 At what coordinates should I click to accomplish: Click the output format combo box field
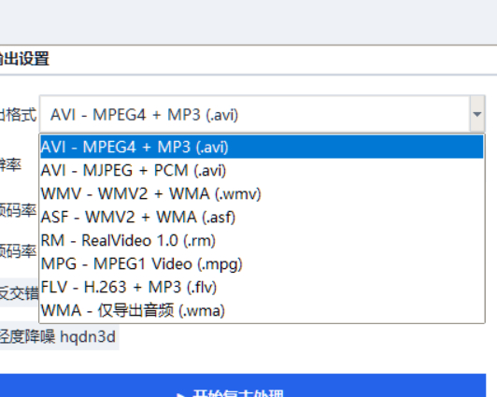[x=262, y=114]
